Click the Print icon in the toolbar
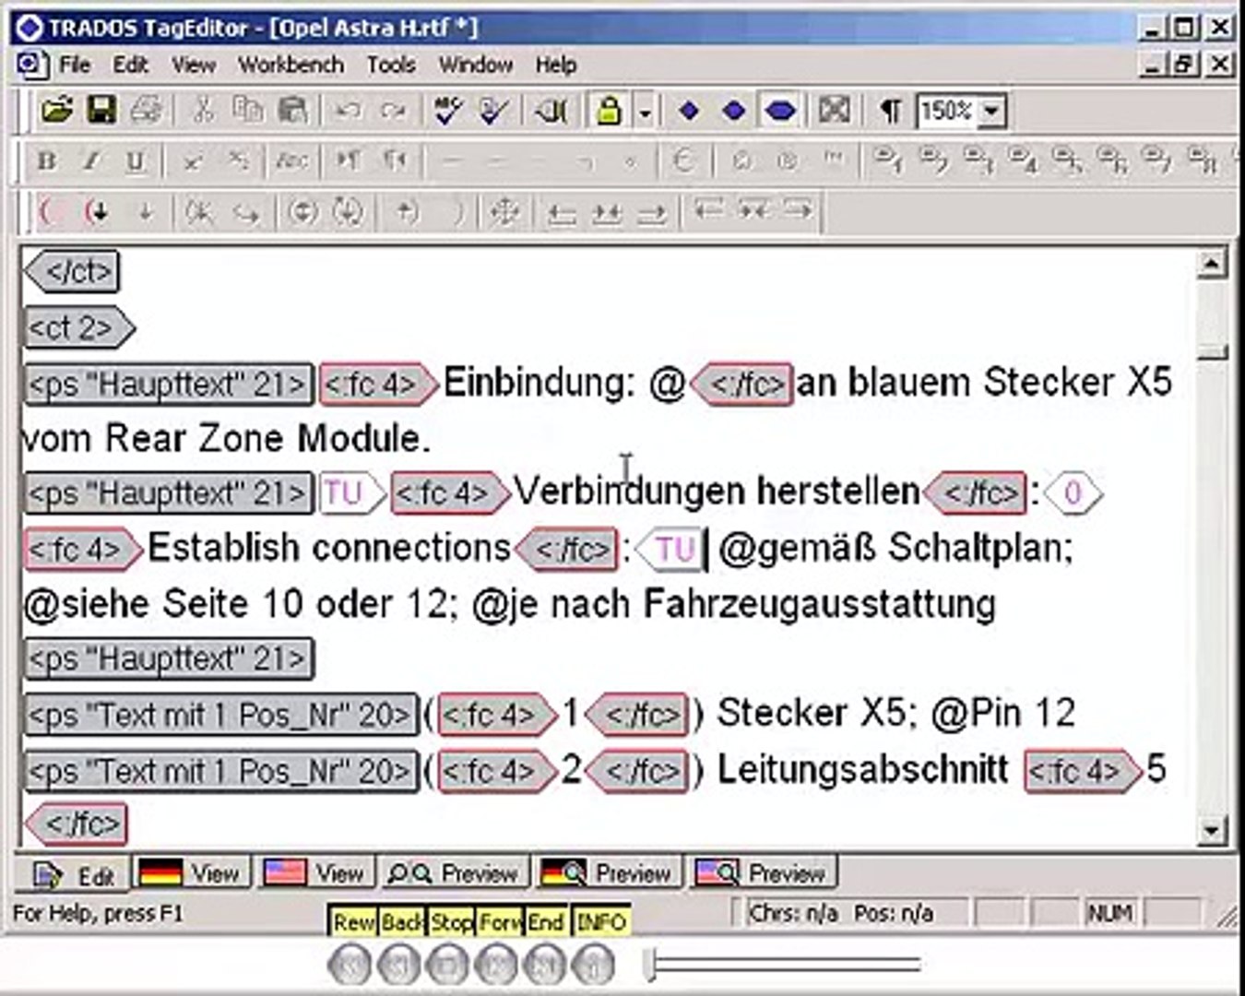The image size is (1245, 996). pos(146,111)
